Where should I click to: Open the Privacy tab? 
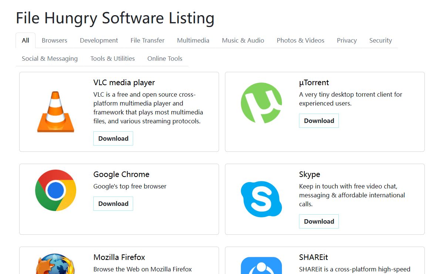pos(347,40)
